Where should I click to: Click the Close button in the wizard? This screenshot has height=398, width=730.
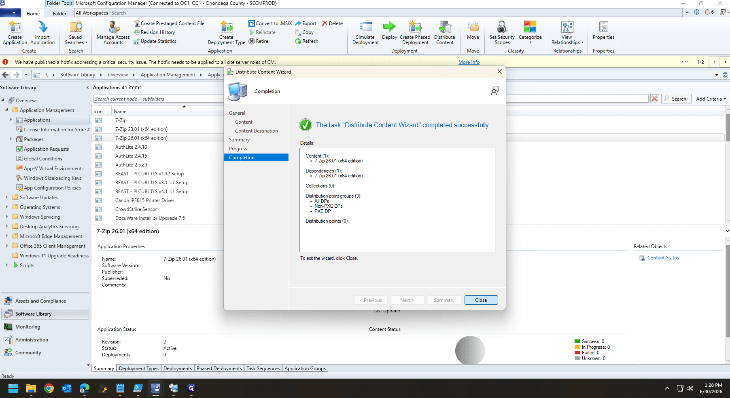tap(481, 300)
